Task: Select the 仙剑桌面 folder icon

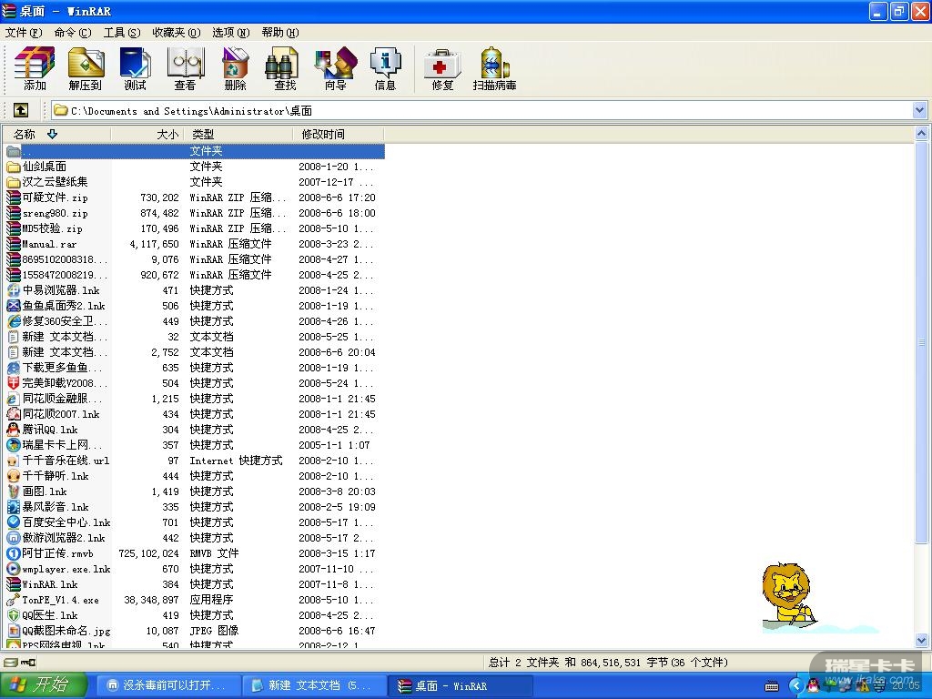Action: [x=13, y=167]
